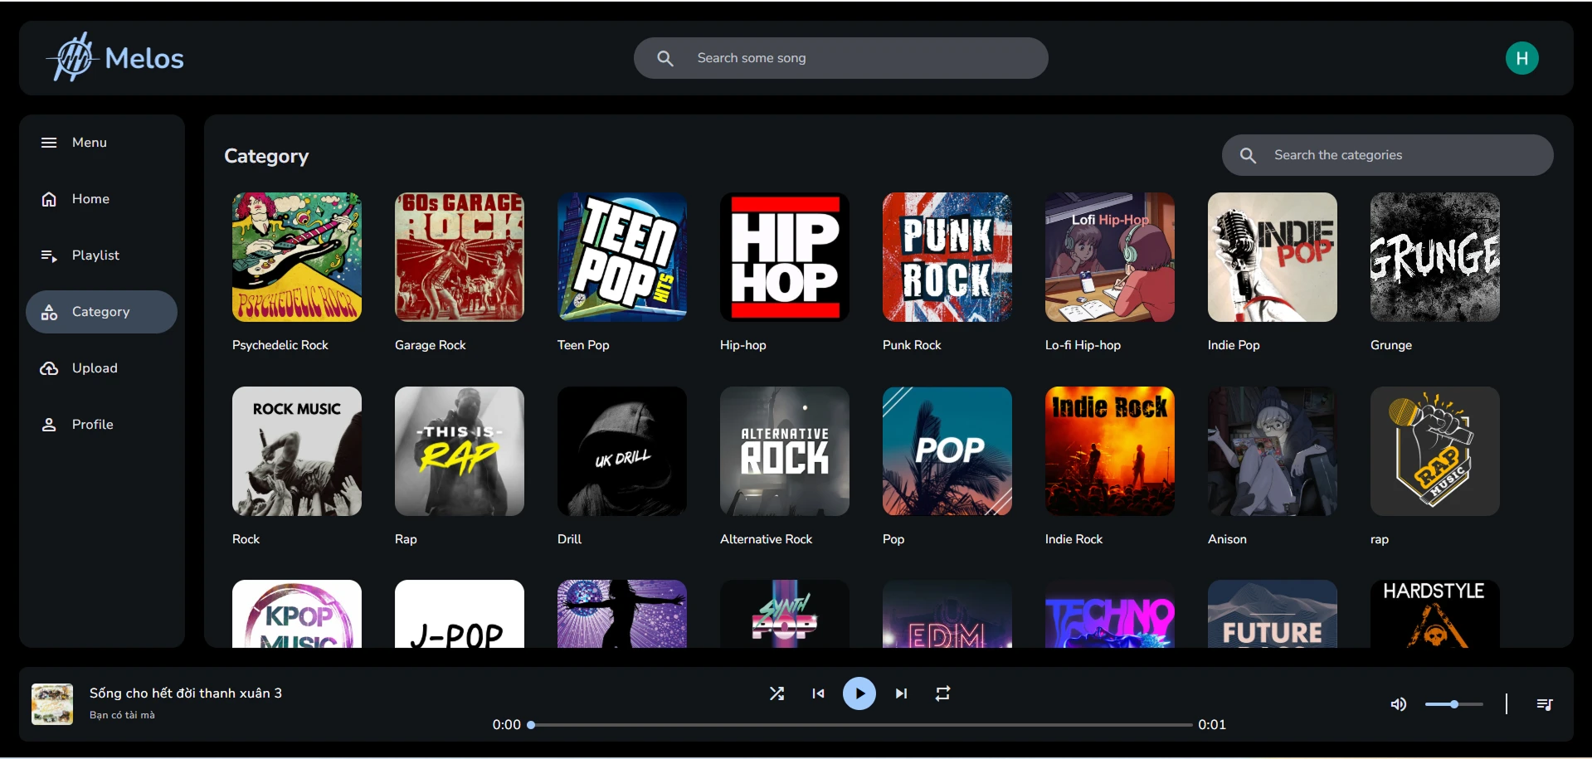The image size is (1592, 759).
Task: Open the Garage Rock category cover
Action: point(460,257)
